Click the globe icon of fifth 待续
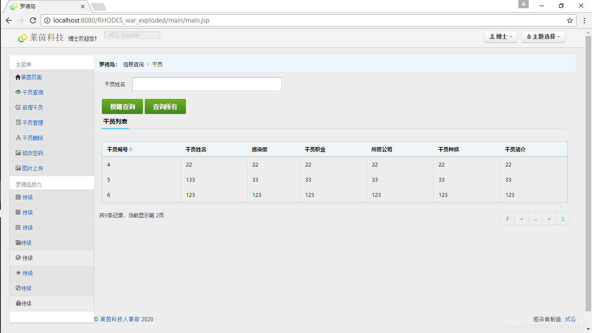This screenshot has width=592, height=333. click(x=18, y=258)
